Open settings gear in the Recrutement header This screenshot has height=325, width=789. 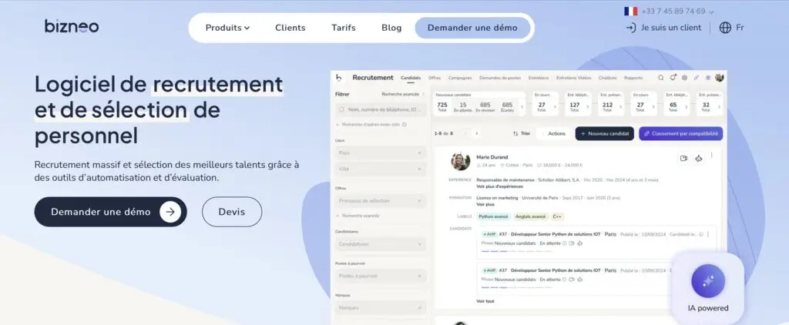pos(684,78)
